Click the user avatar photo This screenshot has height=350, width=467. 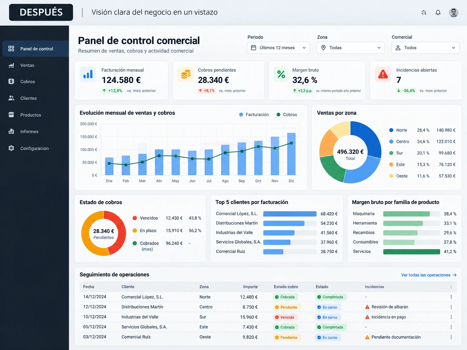coord(453,13)
